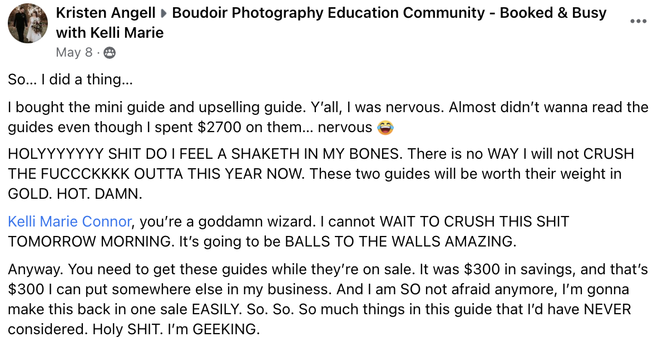Click the laughing-crying emoji after "nervous"

pyautogui.click(x=384, y=128)
